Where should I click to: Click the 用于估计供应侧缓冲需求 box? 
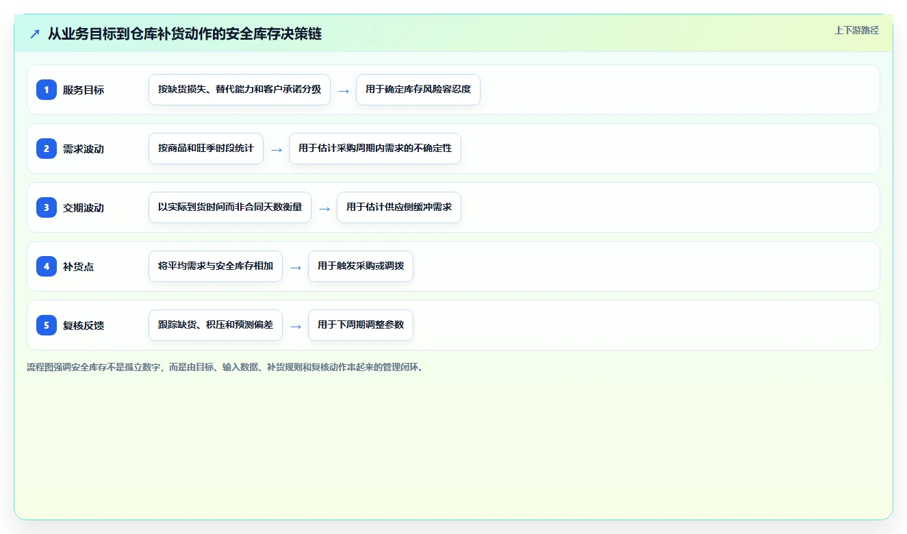pos(399,207)
